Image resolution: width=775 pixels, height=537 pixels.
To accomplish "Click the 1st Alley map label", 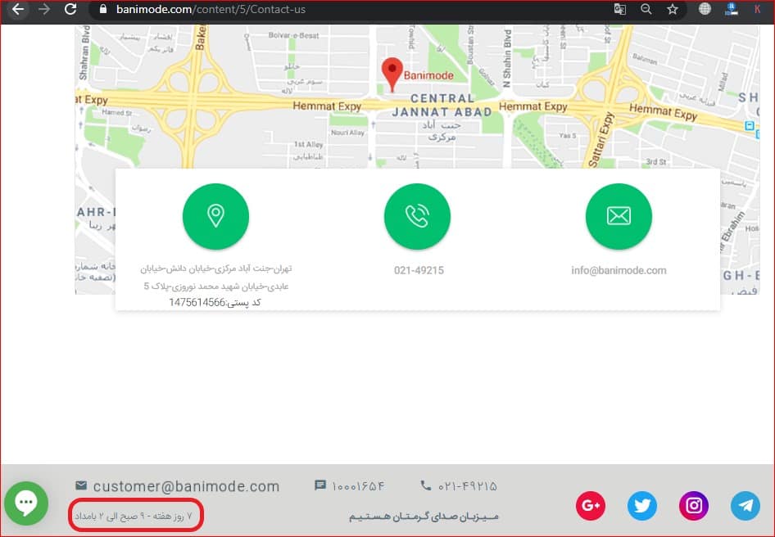I will pos(308,144).
